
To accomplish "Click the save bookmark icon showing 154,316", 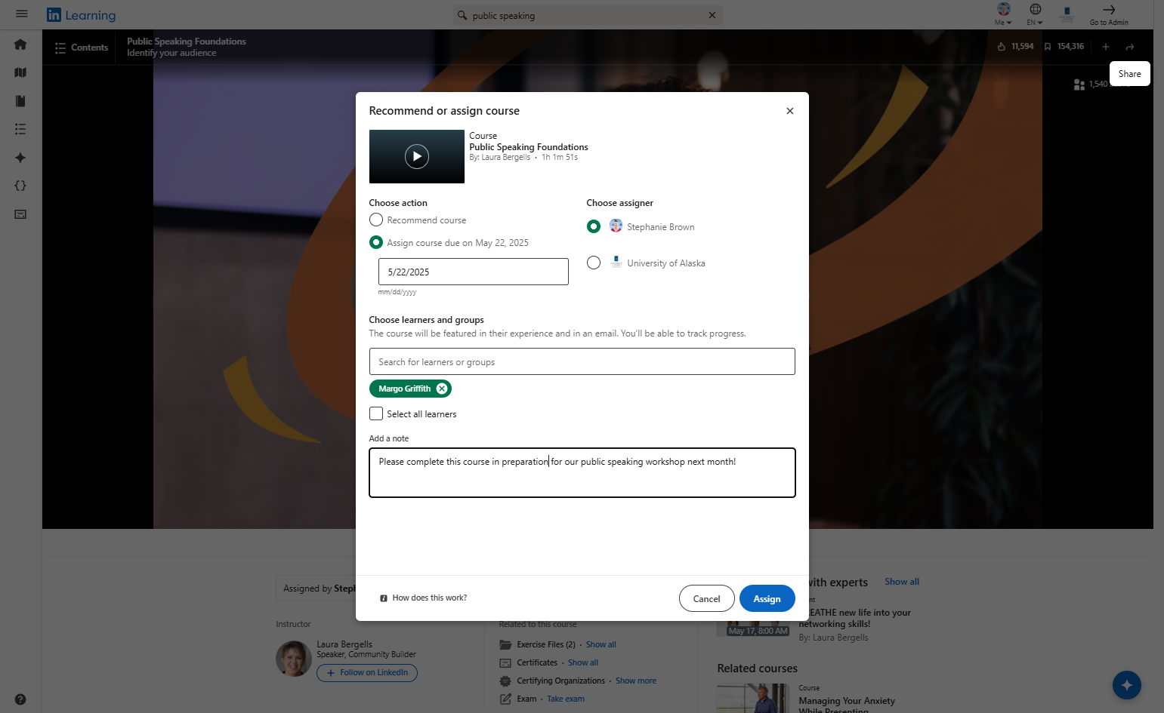I will click(x=1048, y=47).
